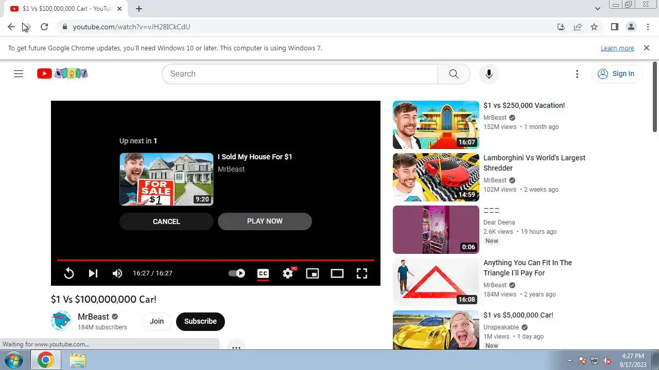This screenshot has height=370, width=659.
Task: Open the MrBeast channel avatar
Action: coord(61,321)
